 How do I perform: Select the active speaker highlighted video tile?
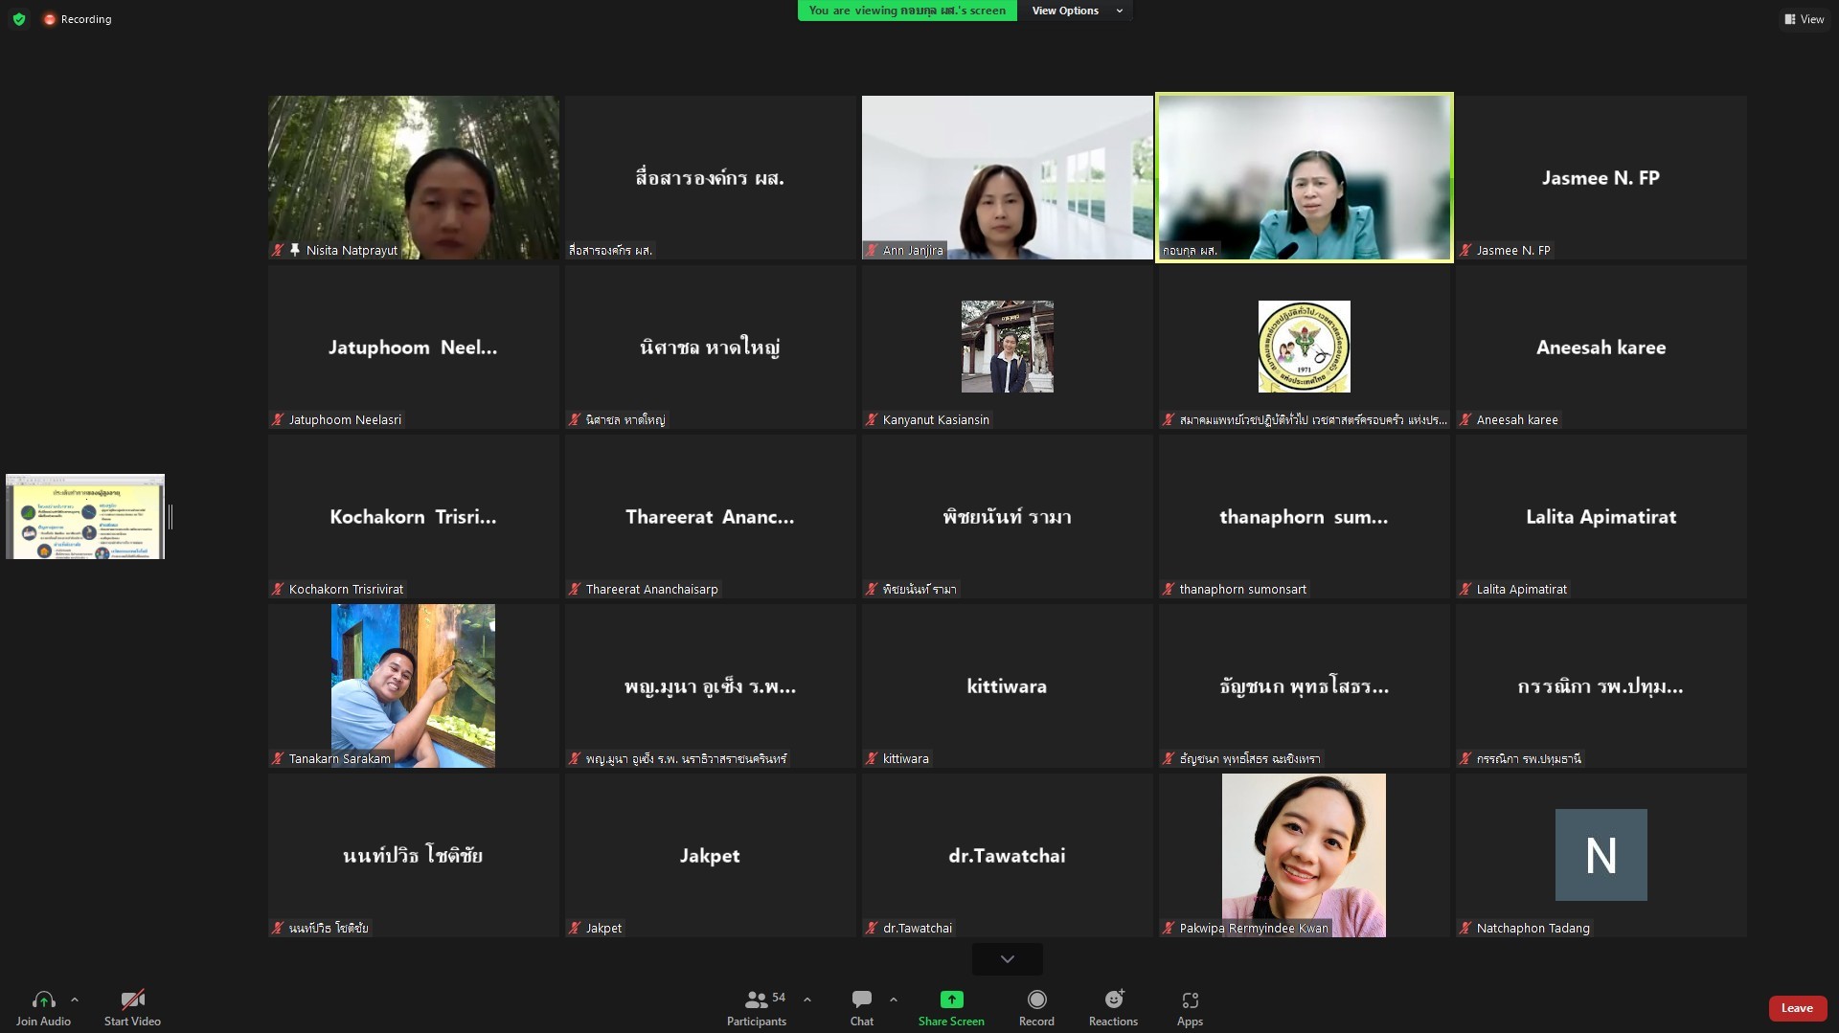click(1305, 177)
